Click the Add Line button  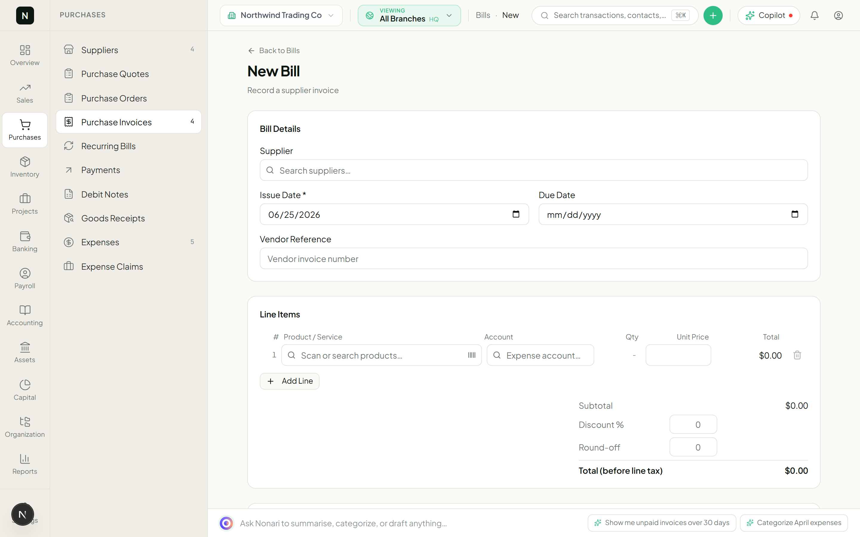pos(289,381)
